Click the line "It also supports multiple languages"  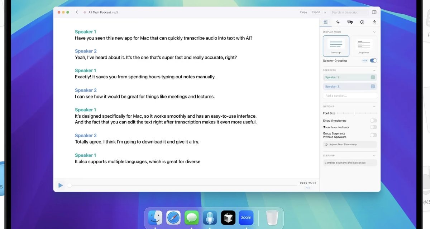click(x=138, y=162)
